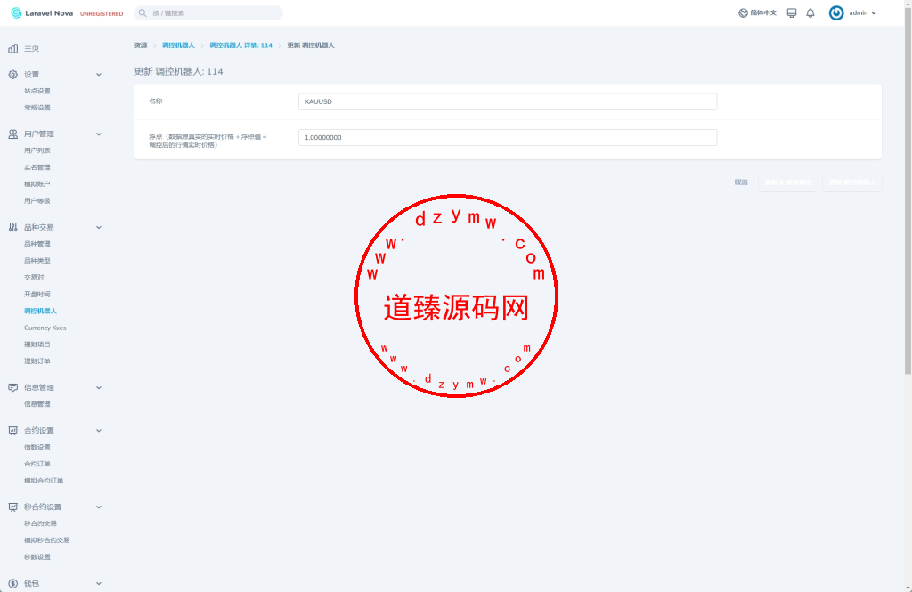912x592 pixels.
Task: Click the 设置 gear icon
Action: [12, 75]
